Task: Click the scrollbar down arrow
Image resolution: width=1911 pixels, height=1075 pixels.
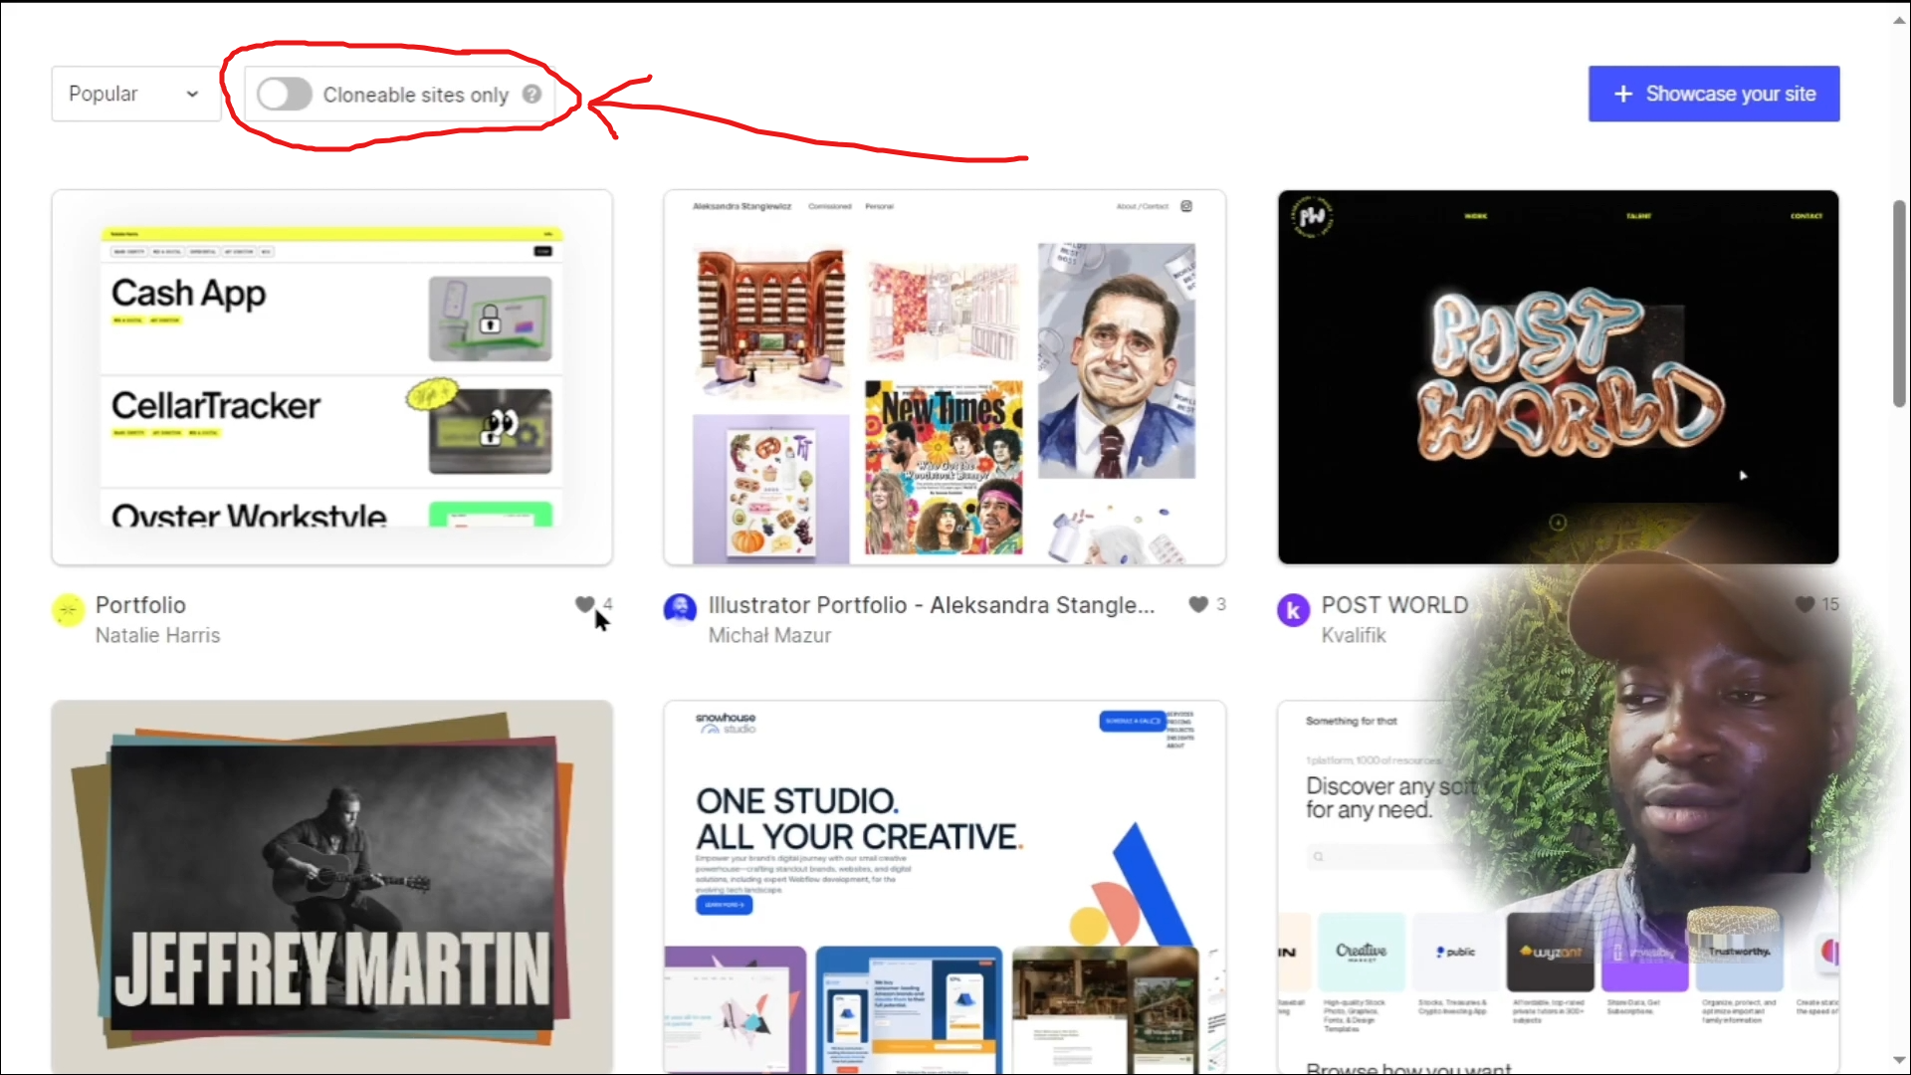Action: pos(1899,1061)
